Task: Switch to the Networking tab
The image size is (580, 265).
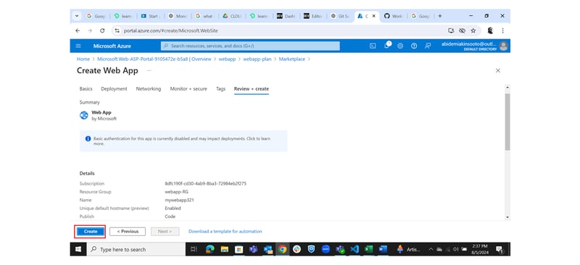Action: coord(149,89)
